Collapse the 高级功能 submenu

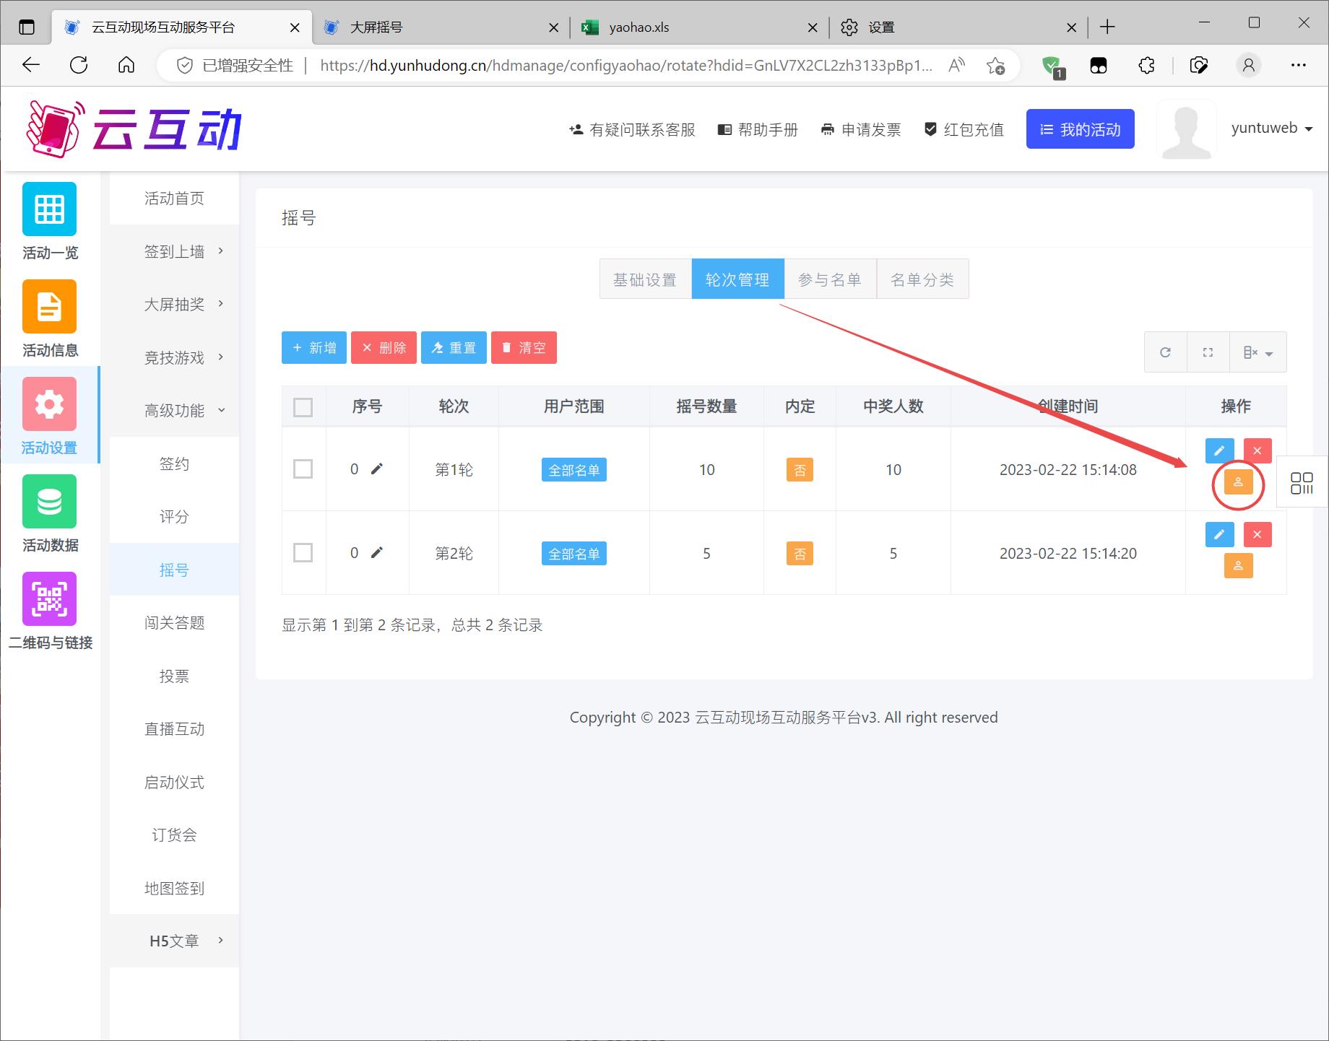(x=174, y=410)
